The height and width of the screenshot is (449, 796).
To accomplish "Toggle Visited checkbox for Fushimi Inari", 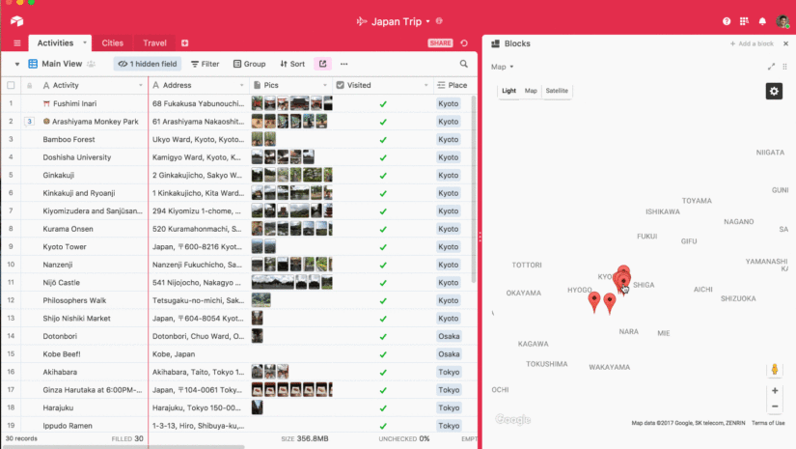I will click(x=383, y=103).
